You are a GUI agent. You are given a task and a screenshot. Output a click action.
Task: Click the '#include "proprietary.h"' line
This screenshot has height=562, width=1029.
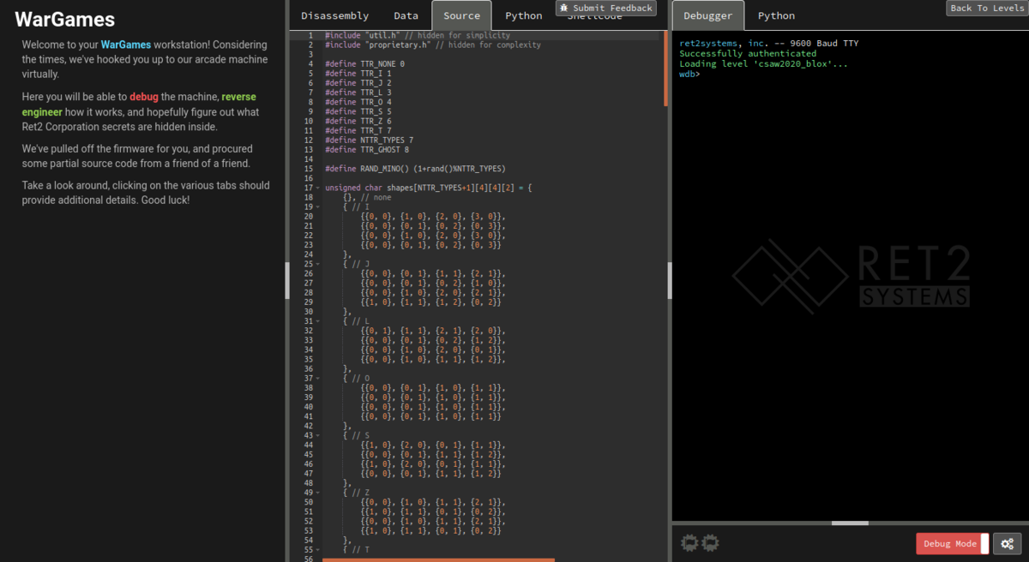point(433,45)
